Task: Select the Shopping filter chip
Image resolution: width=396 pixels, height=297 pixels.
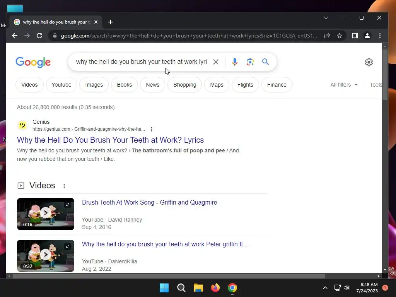Action: click(x=184, y=85)
